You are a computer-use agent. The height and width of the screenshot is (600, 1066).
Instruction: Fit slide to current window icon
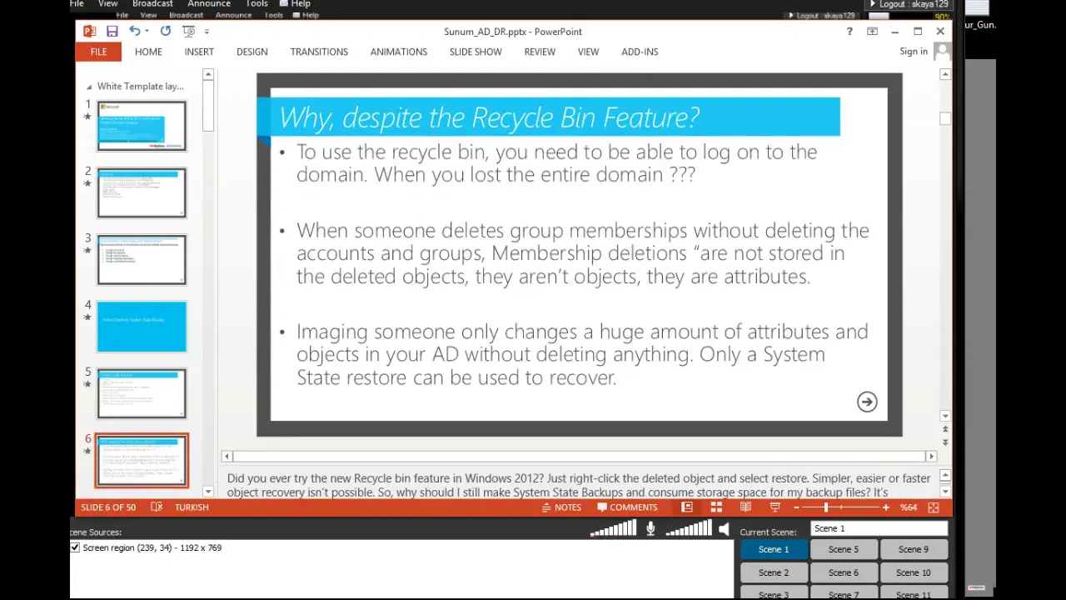click(x=934, y=507)
